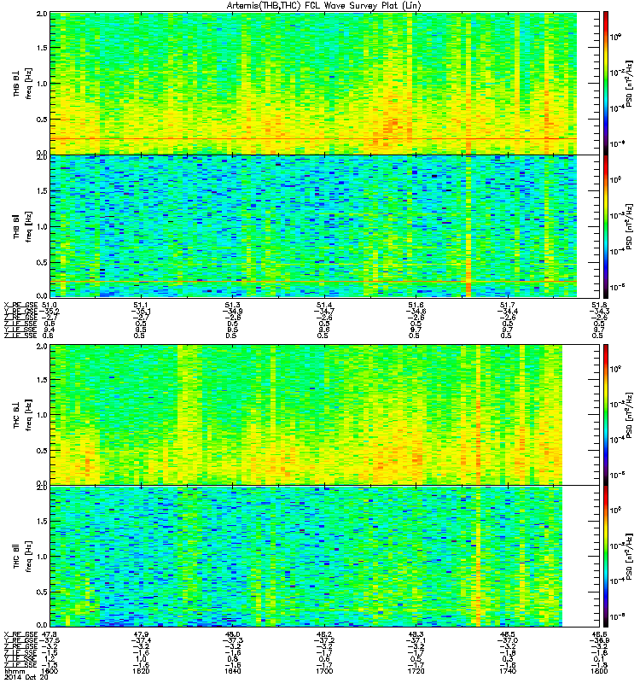Click the orange horizontal line in THB B-parallel panel
Screen dimensions: 640x683
tap(313, 282)
